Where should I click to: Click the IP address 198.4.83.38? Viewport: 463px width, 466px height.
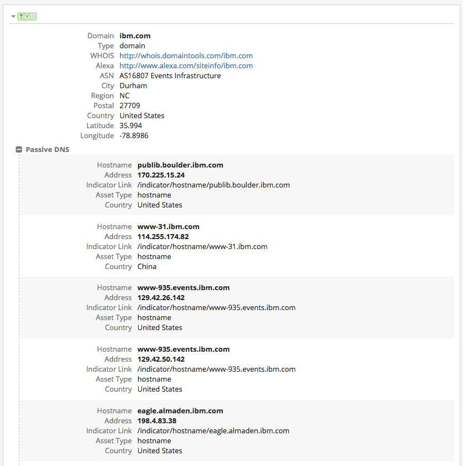(157, 421)
